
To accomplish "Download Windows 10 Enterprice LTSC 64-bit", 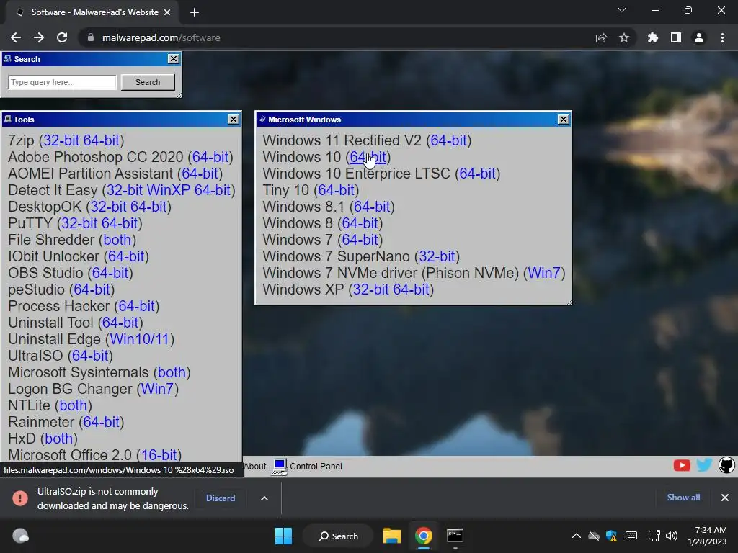I will click(477, 174).
